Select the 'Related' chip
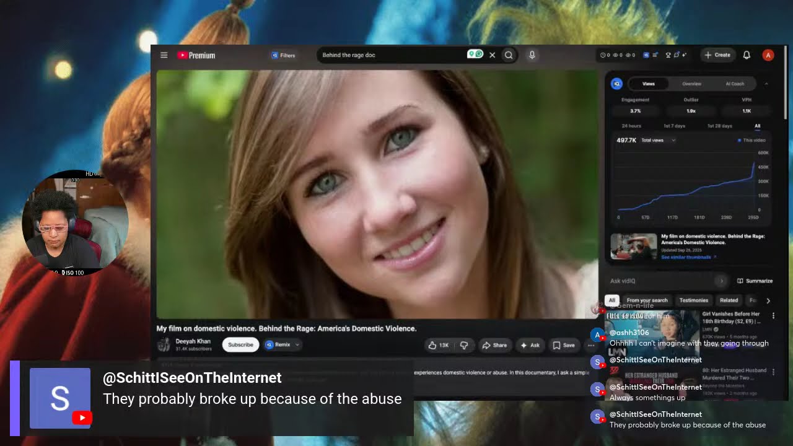 coord(729,300)
